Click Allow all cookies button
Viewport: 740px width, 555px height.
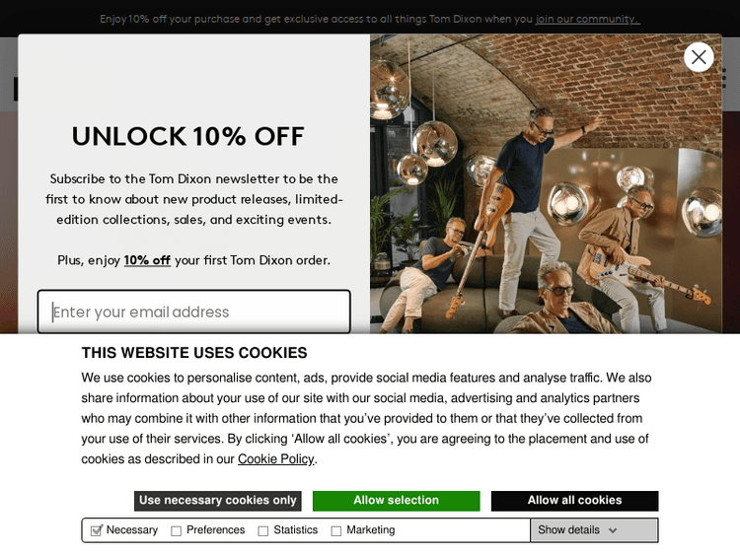[574, 501]
